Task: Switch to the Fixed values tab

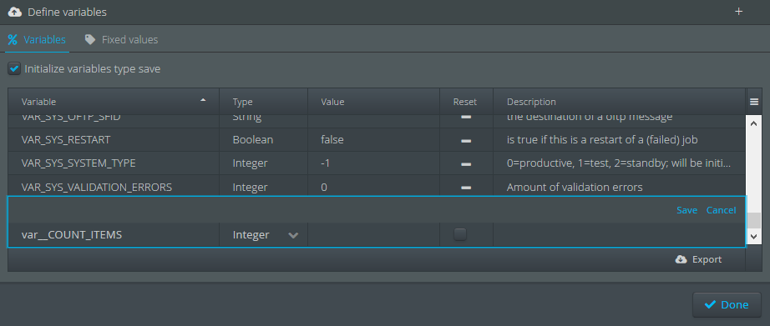Action: click(x=121, y=40)
